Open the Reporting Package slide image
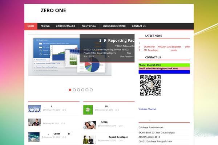The height and width of the screenshot is (145, 218). tap(70, 55)
